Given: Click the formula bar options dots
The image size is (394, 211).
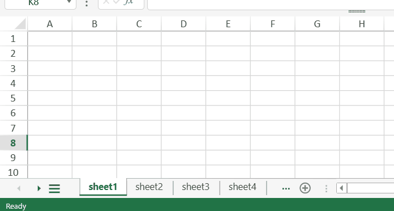Looking at the screenshot, I should 87,3.
